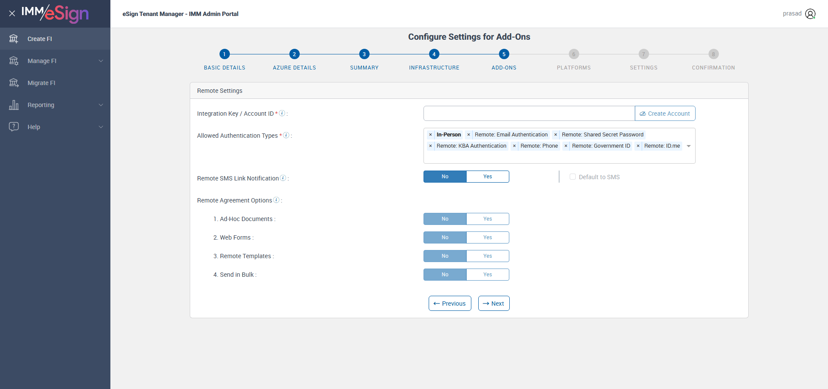This screenshot has height=389, width=828.
Task: Set Send in Bulk to Yes
Action: coord(488,275)
